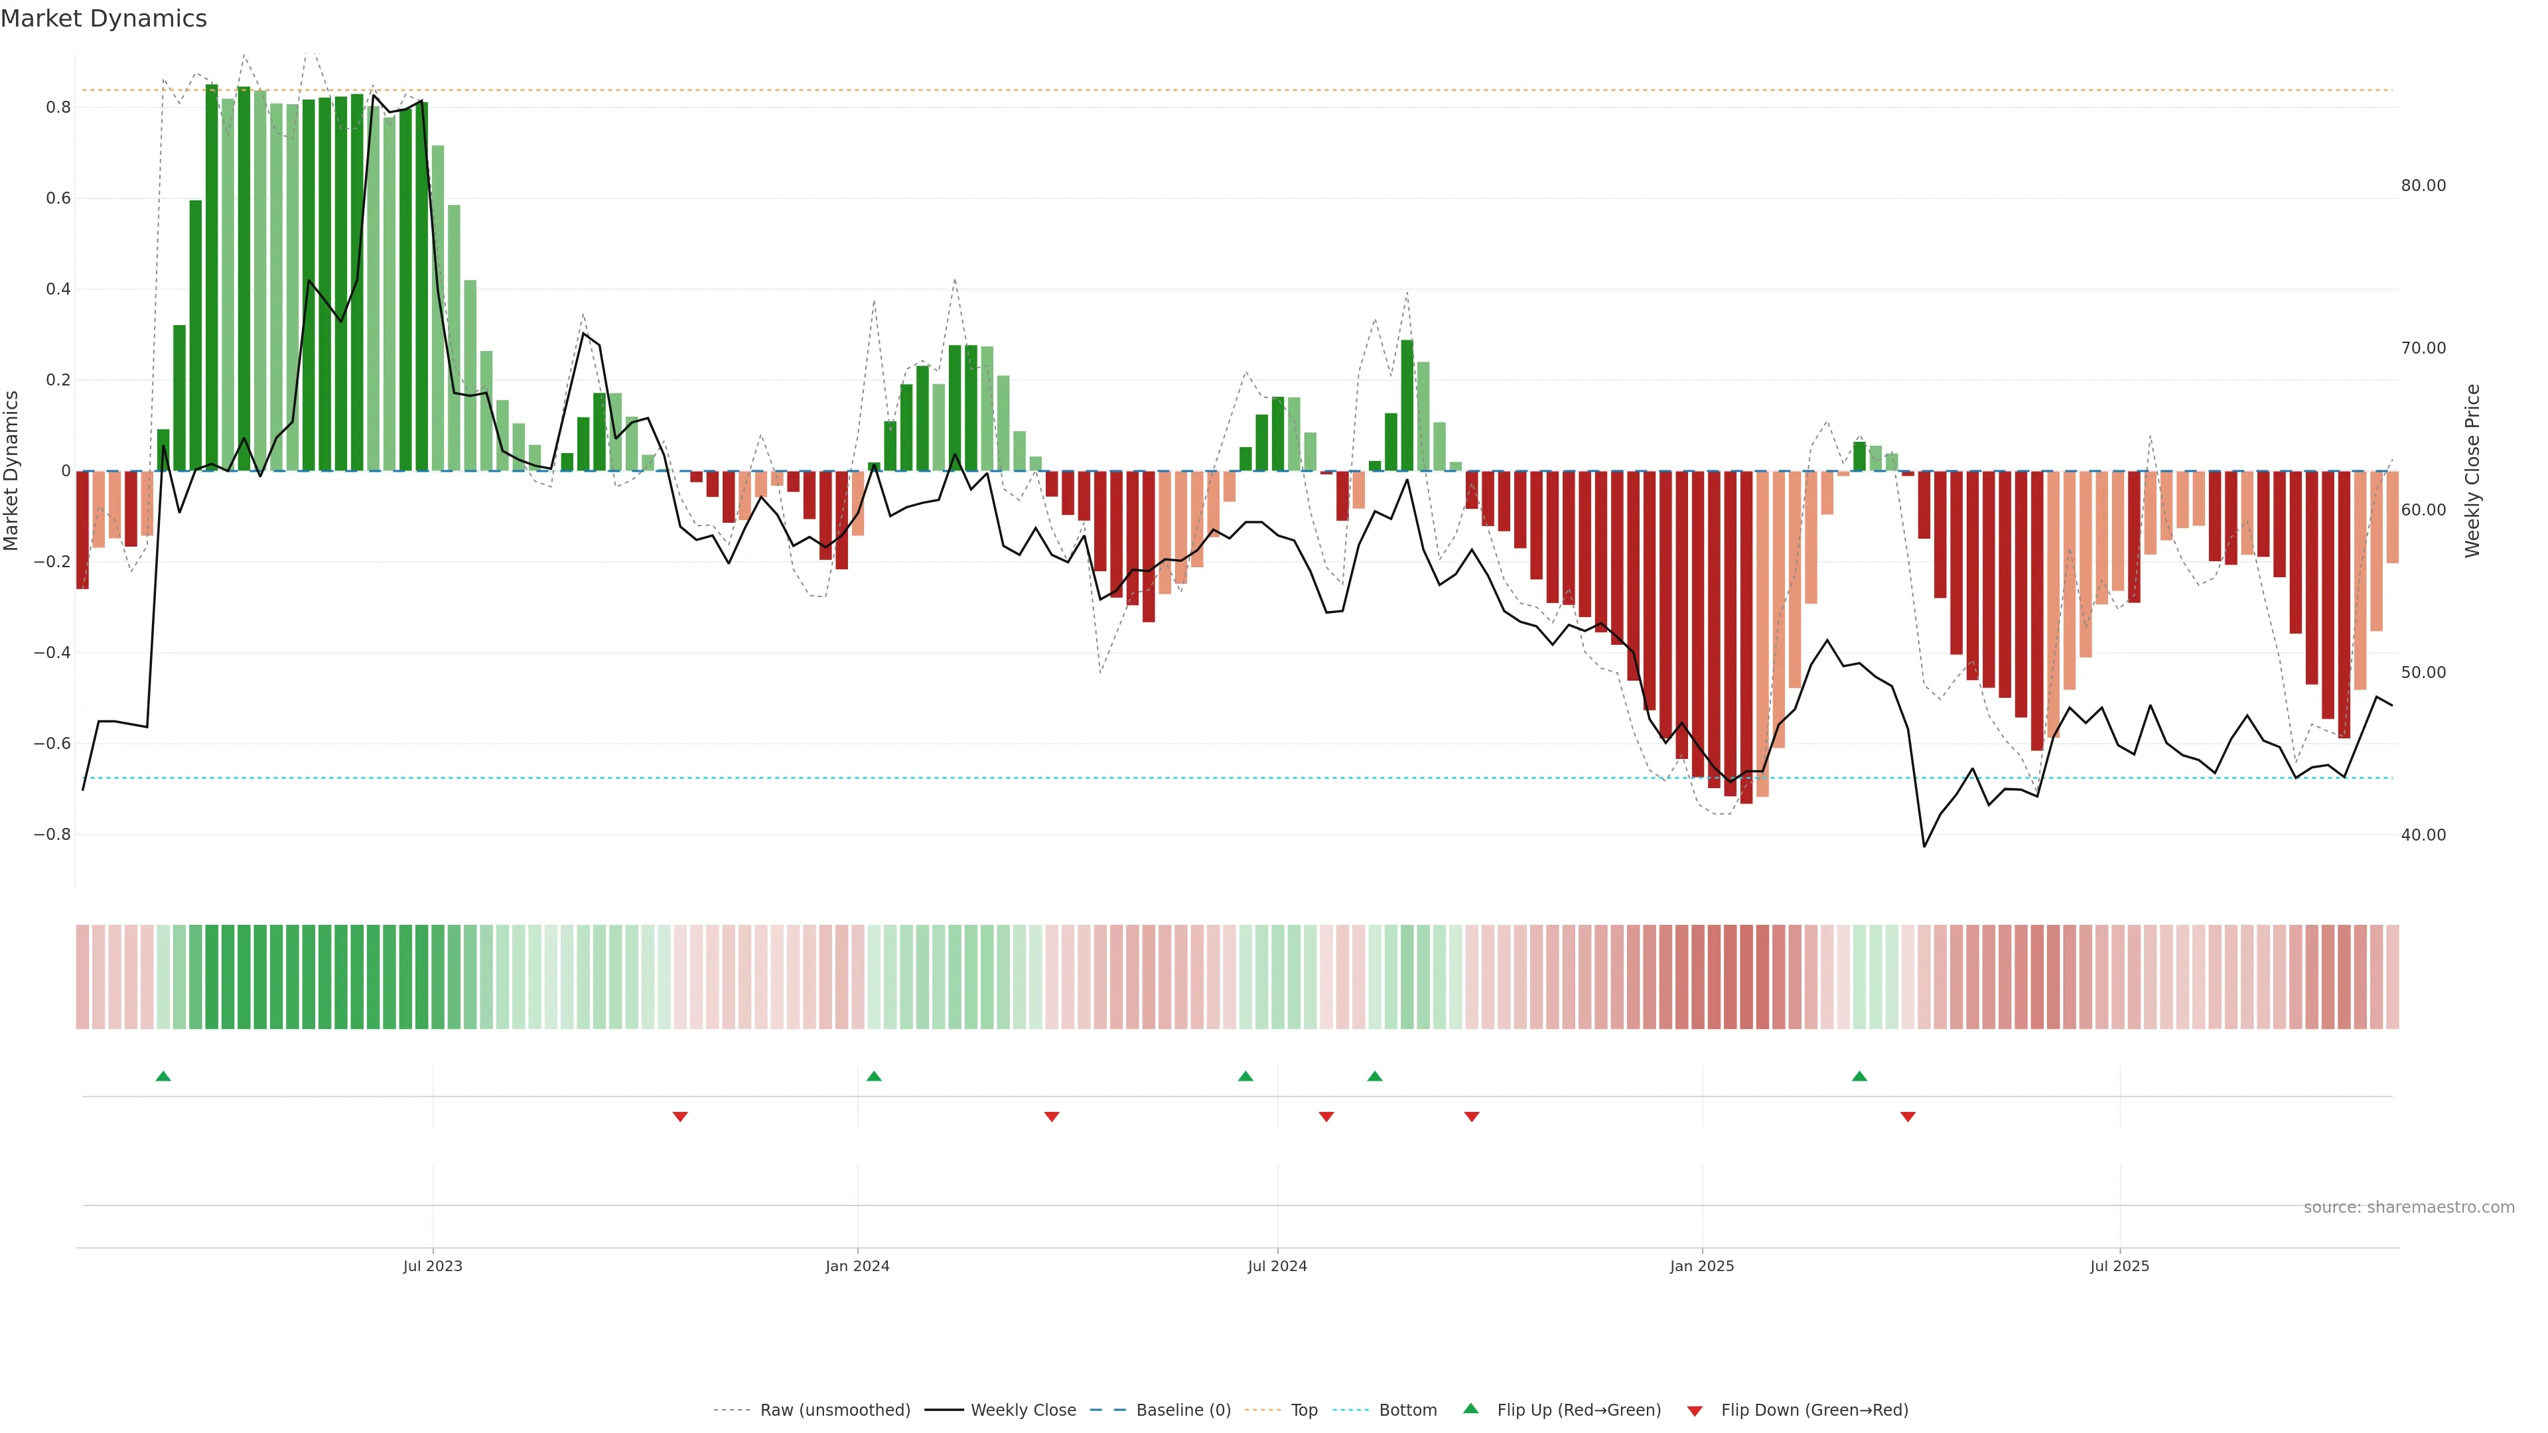Toggle the Baseline (0) legend entry
The width and height of the screenshot is (2548, 1433).
tap(1183, 1410)
